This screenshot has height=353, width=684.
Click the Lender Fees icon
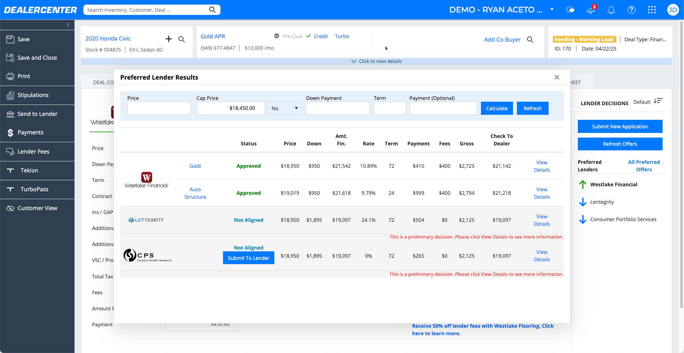tap(10, 151)
